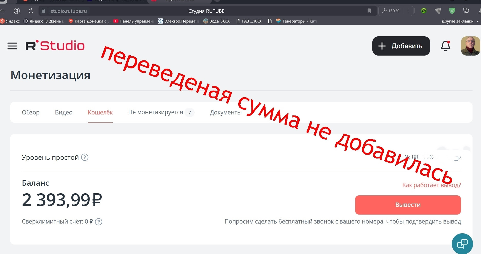Click the Вывести withdraw button
This screenshot has height=254, width=481.
click(x=408, y=205)
